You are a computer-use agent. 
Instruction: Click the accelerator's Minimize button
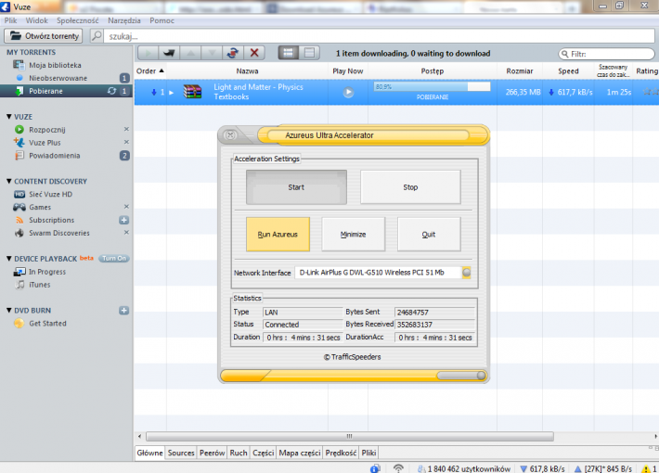[x=353, y=235]
